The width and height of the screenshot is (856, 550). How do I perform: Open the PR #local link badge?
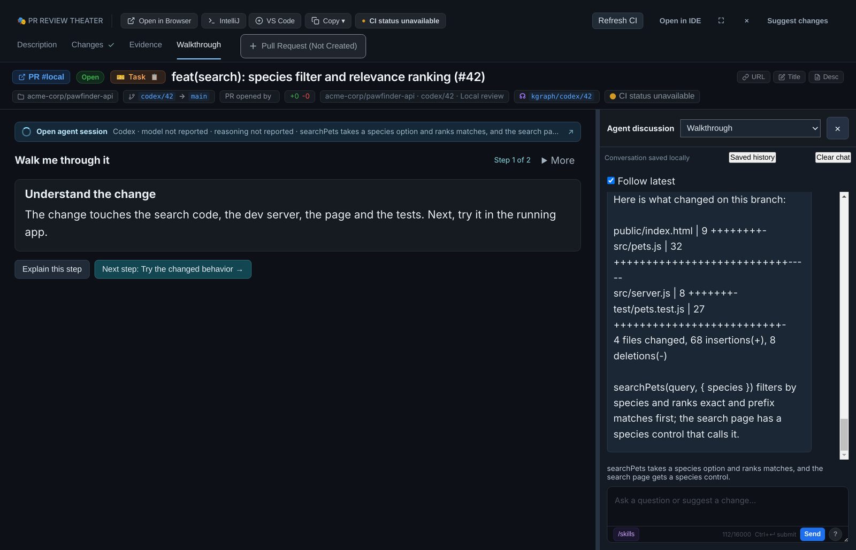(x=41, y=77)
